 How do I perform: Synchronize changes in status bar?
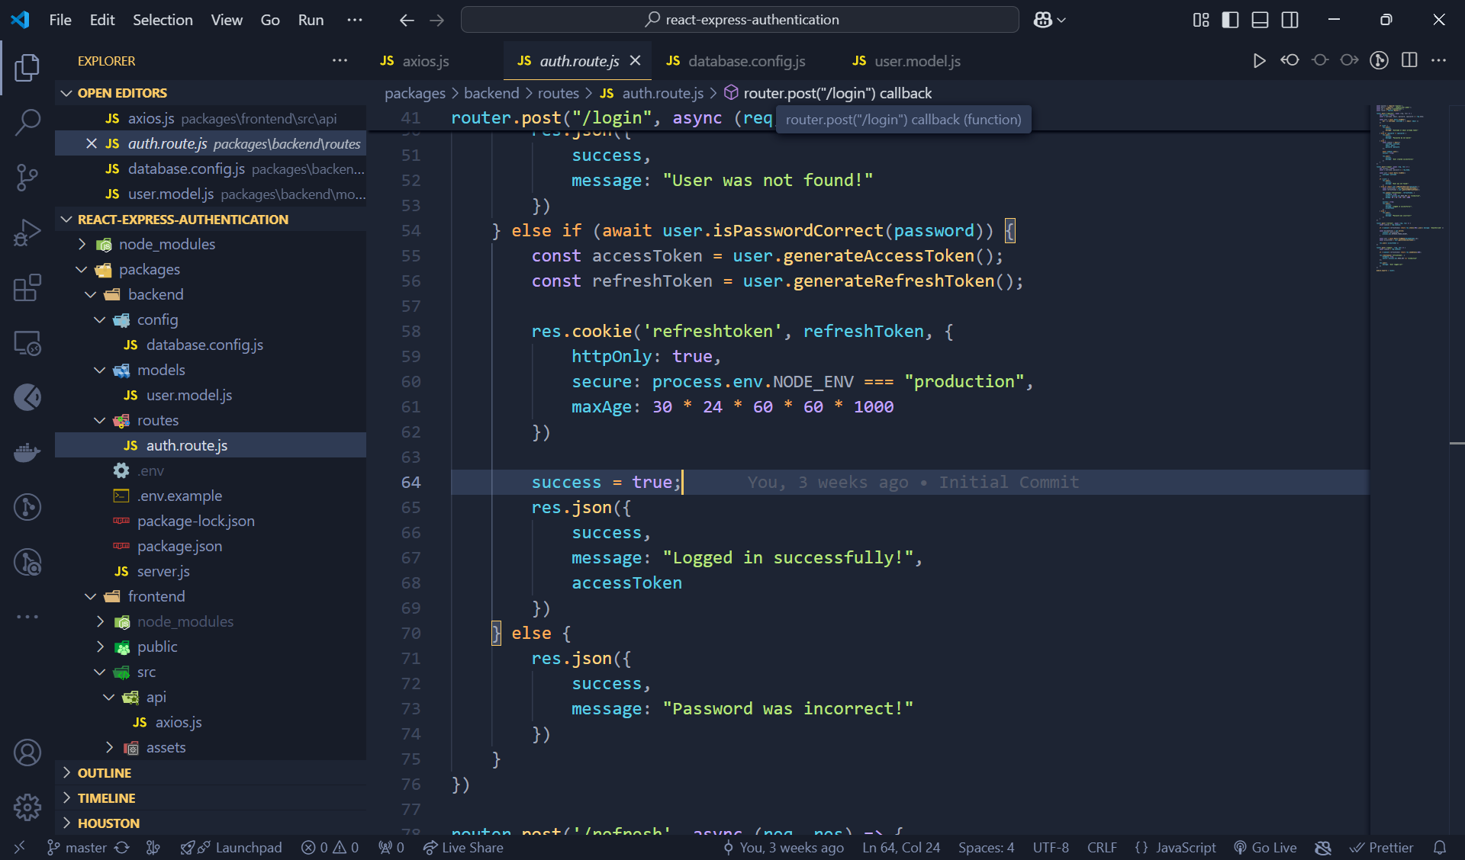coord(122,848)
